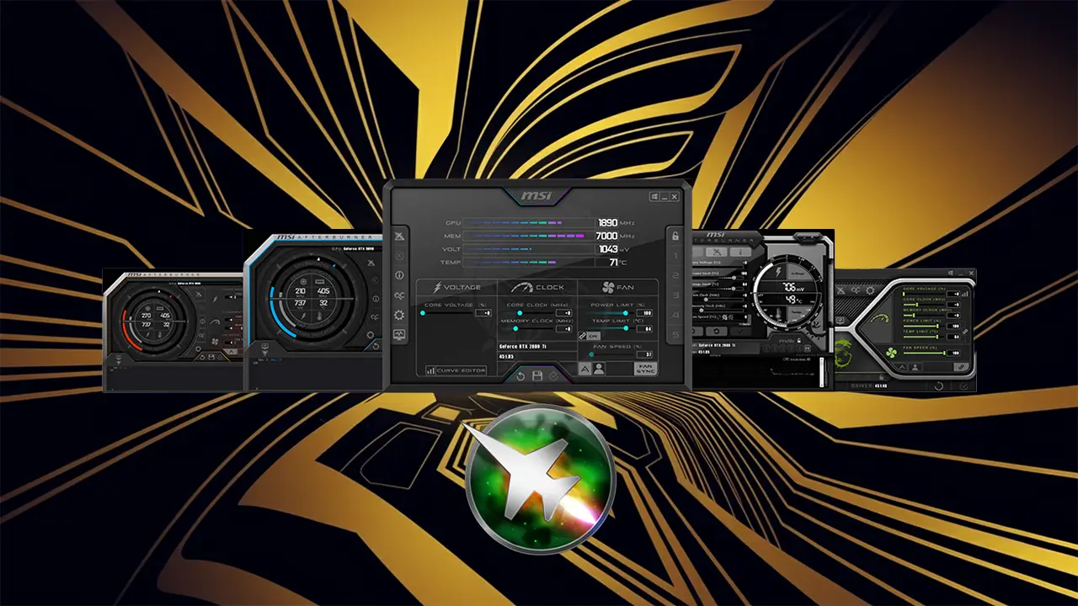Image resolution: width=1078 pixels, height=606 pixels.
Task: Toggle Profile lock in legacy round-gauge skin window
Action: 798,341
